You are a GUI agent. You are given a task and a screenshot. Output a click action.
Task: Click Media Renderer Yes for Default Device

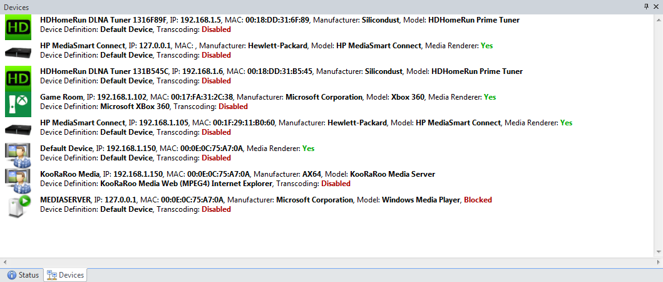click(x=309, y=149)
